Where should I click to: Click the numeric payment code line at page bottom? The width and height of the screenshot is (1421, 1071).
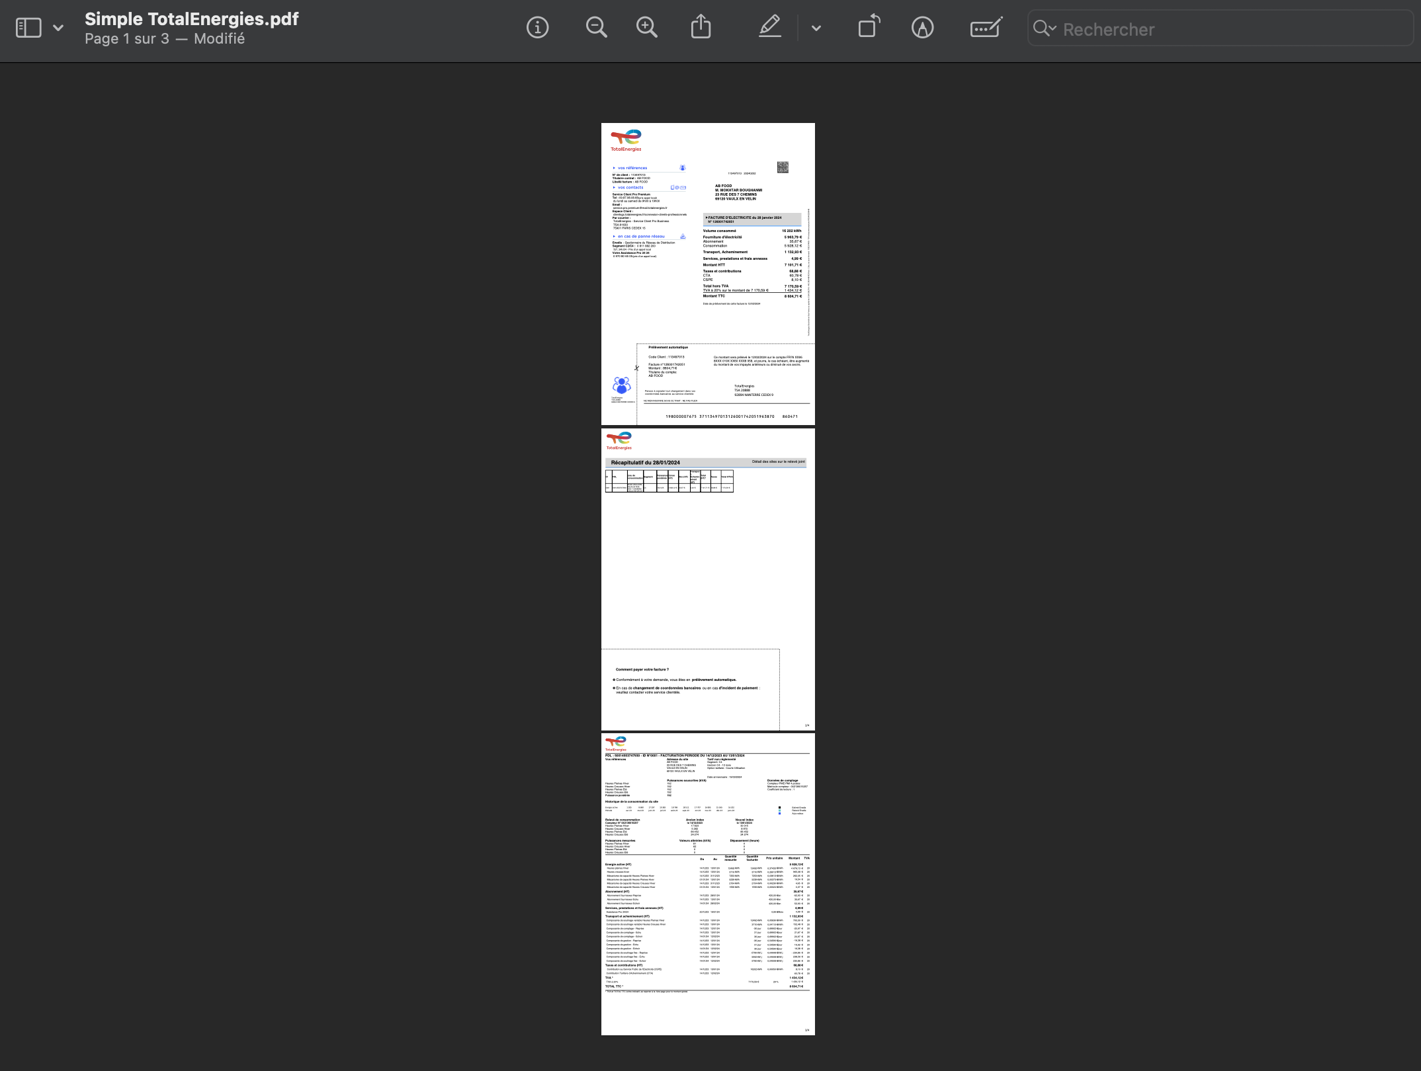pyautogui.click(x=732, y=416)
